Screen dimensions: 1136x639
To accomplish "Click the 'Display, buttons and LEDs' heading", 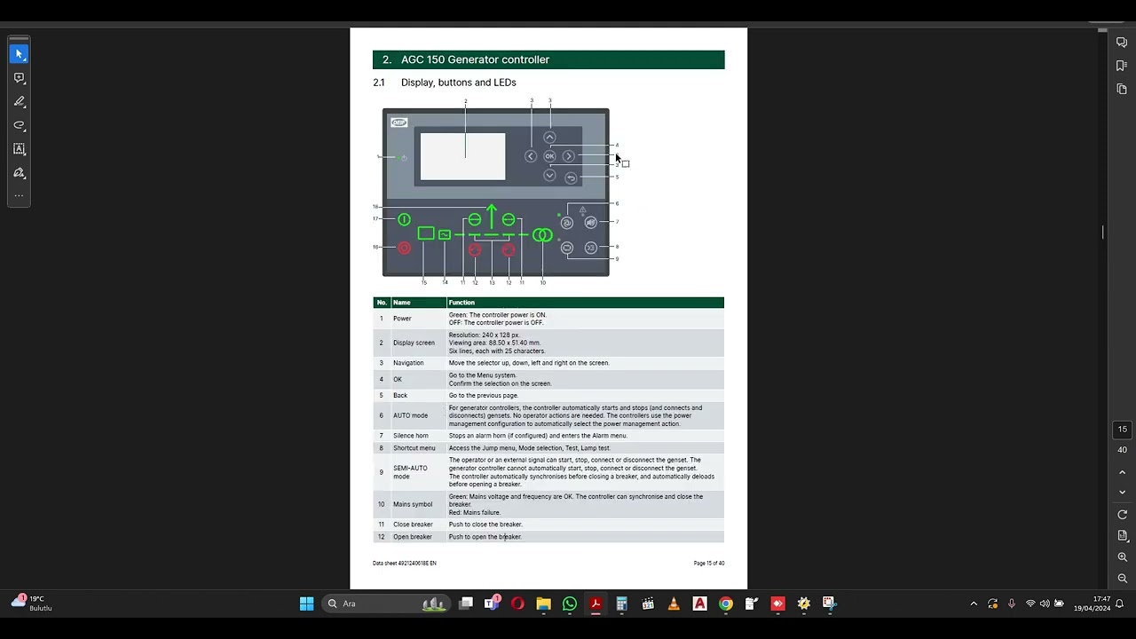I will pos(458,83).
